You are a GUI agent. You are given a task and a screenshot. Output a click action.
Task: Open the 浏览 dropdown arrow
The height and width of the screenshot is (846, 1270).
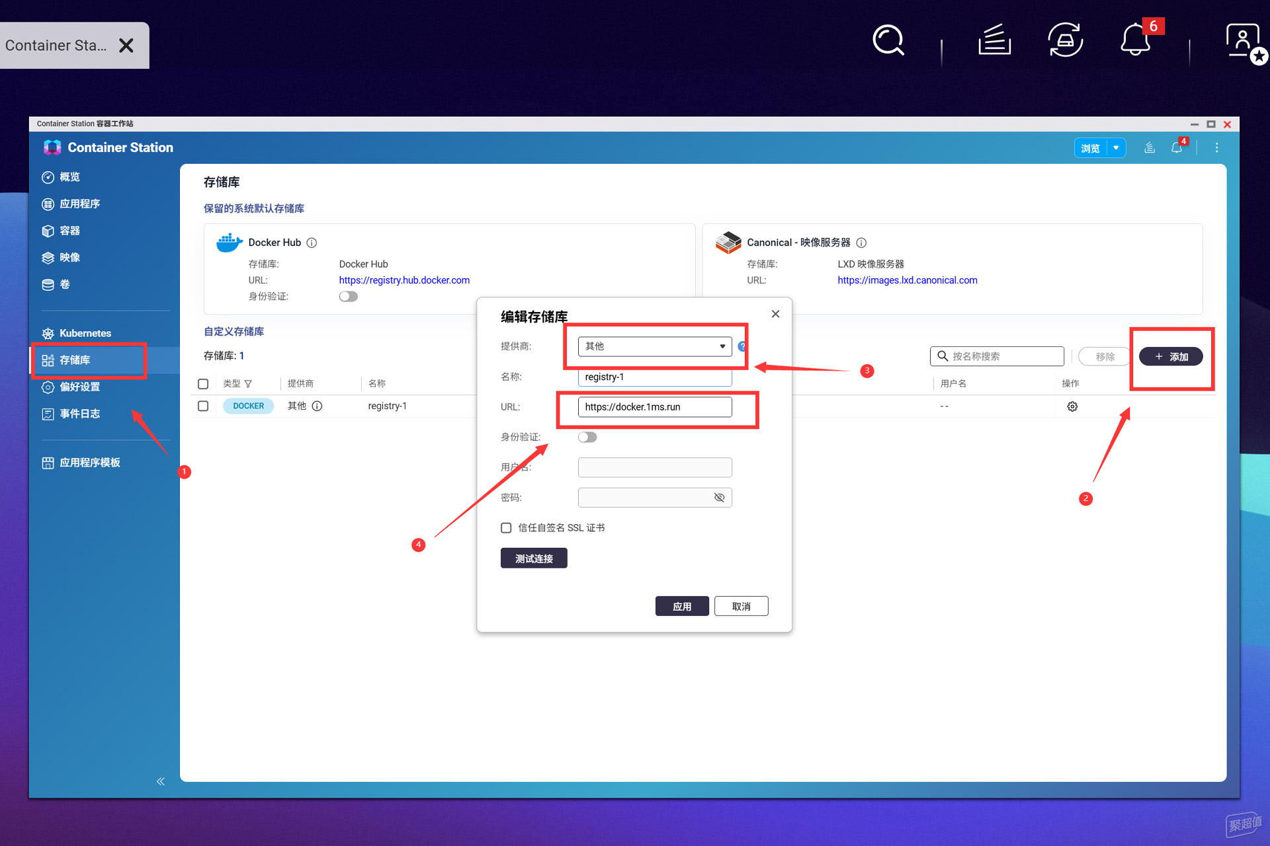1116,148
